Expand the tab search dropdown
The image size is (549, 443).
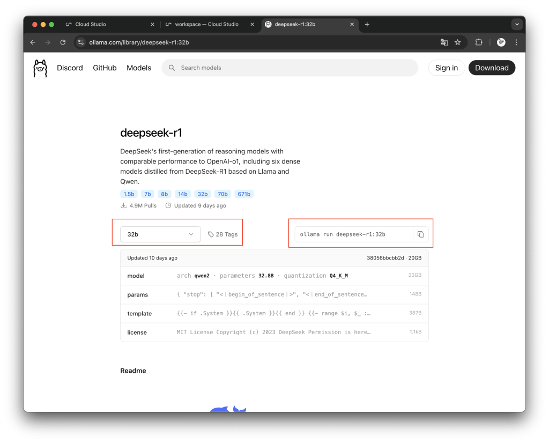(517, 24)
